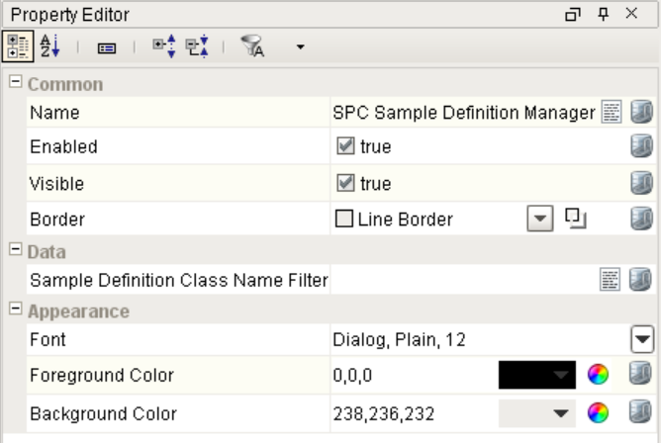Open color wheel for Background Color
Screen dimensions: 661x443
597,413
